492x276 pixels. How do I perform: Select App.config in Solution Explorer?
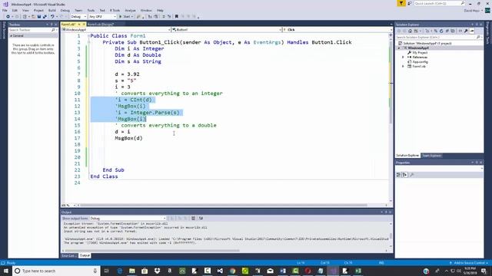420,62
